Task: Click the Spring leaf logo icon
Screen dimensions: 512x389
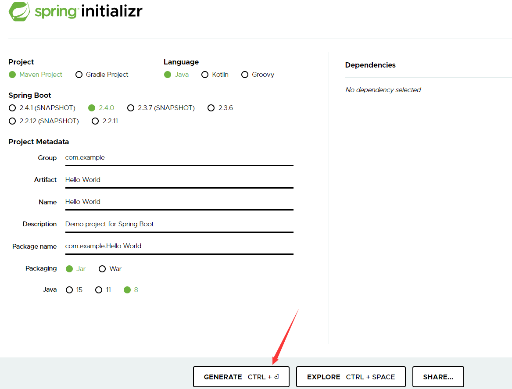Action: [19, 11]
